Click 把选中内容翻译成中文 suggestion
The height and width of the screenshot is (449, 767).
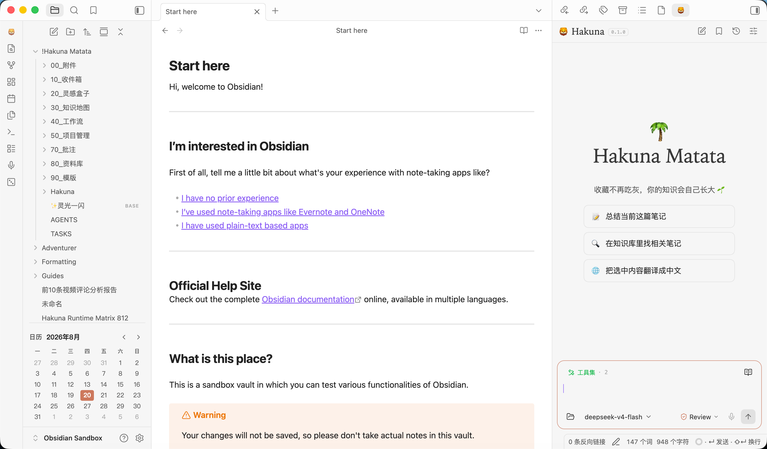pyautogui.click(x=659, y=270)
